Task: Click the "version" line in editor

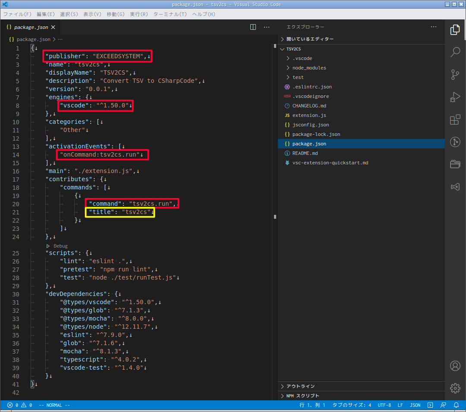Action: (x=82, y=89)
